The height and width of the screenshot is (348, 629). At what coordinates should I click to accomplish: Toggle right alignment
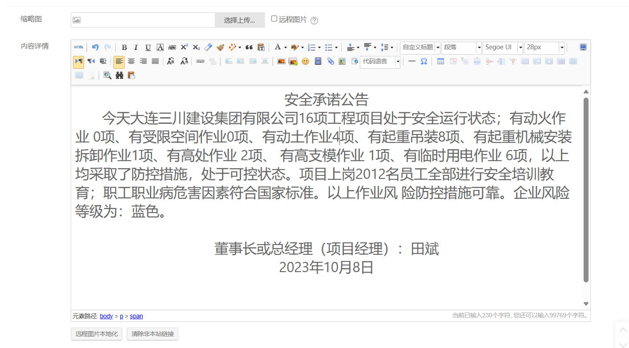tap(143, 61)
